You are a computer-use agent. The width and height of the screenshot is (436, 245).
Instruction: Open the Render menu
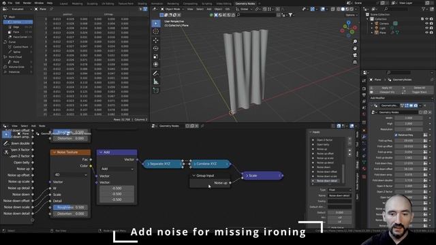point(27,3)
